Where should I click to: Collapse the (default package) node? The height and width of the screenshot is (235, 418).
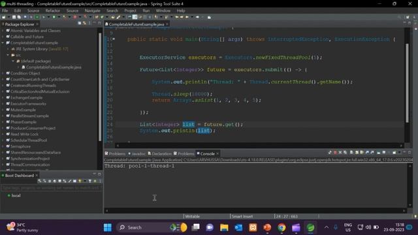13,61
